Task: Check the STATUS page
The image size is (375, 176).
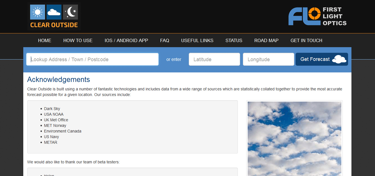Action: 234,40
